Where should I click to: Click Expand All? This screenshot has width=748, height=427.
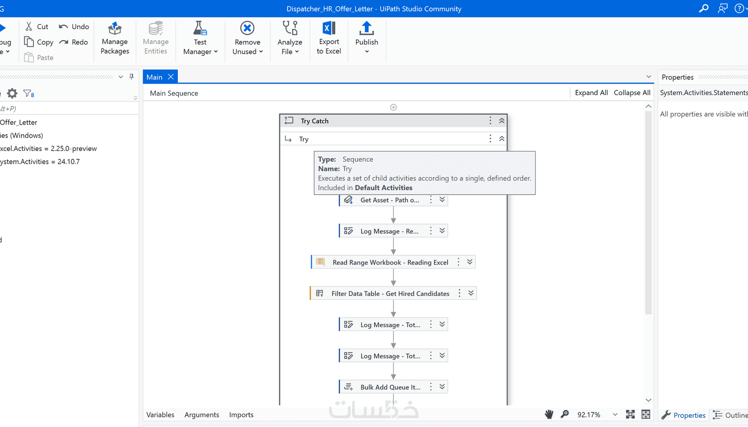point(591,92)
